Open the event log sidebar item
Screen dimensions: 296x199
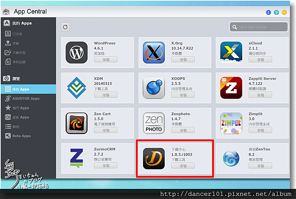pos(29,62)
